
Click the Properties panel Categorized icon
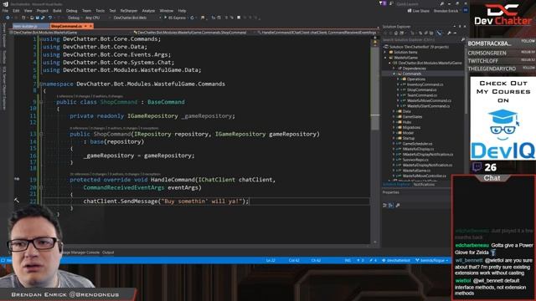[x=385, y=205]
